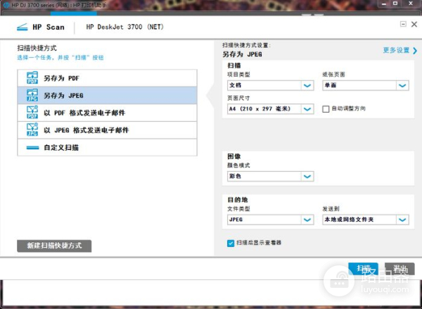
Task: Click the 扫描快捷方式 heading text
Action: point(37,49)
